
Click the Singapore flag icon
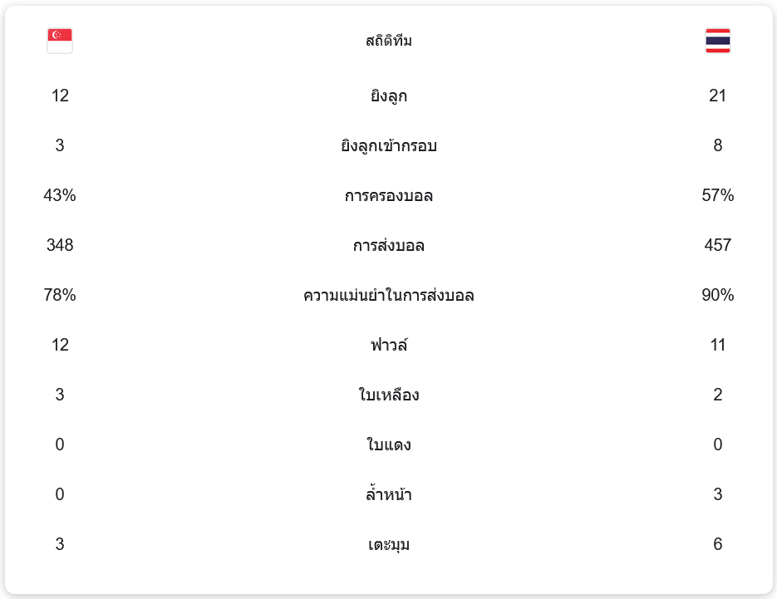[x=60, y=41]
